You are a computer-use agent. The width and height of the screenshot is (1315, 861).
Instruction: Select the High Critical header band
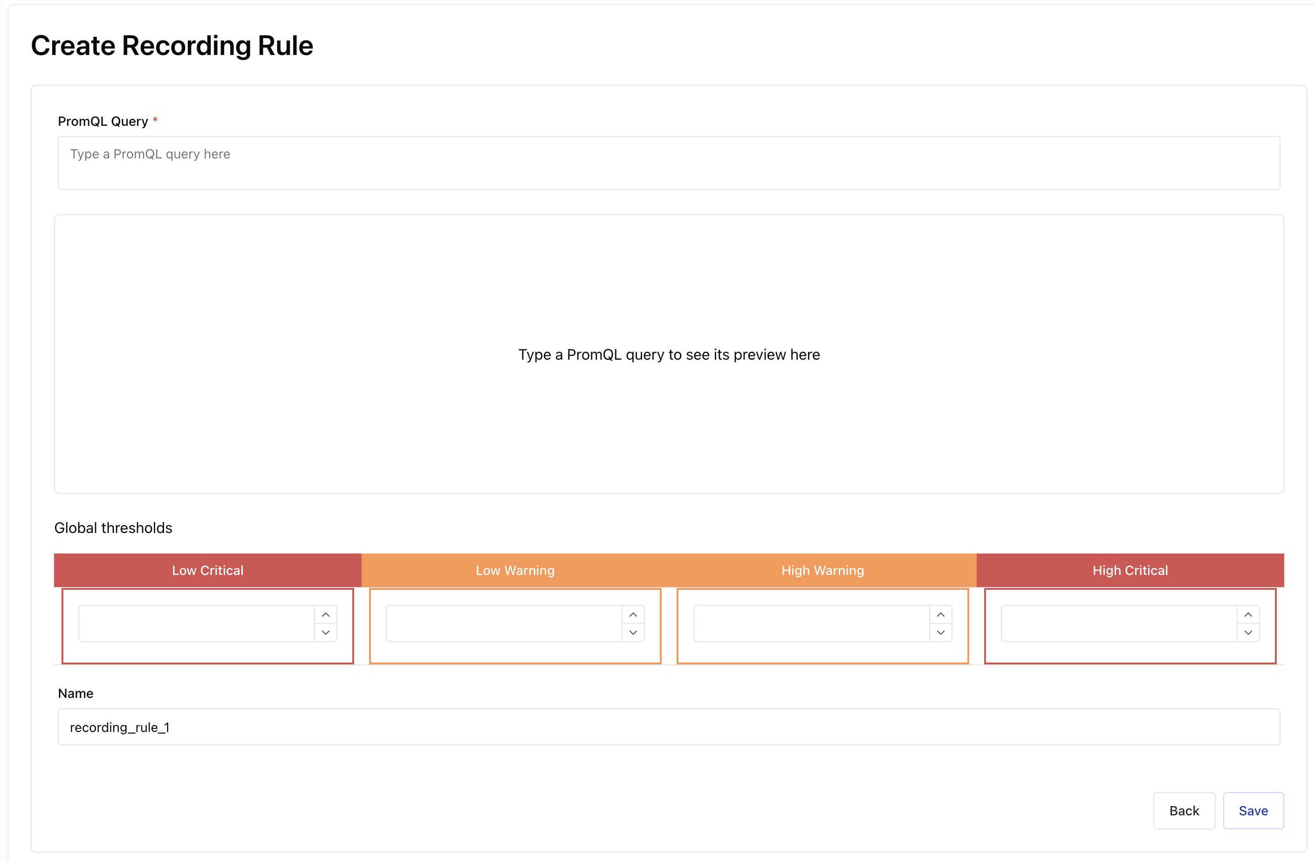click(1130, 570)
